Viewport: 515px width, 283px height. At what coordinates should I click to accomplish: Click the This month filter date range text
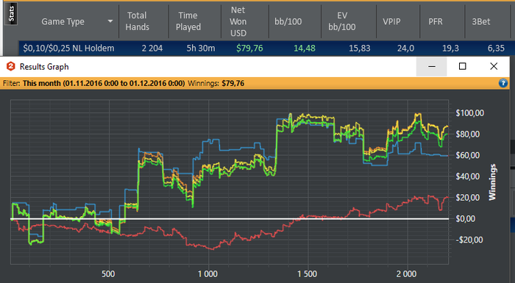pyautogui.click(x=104, y=83)
